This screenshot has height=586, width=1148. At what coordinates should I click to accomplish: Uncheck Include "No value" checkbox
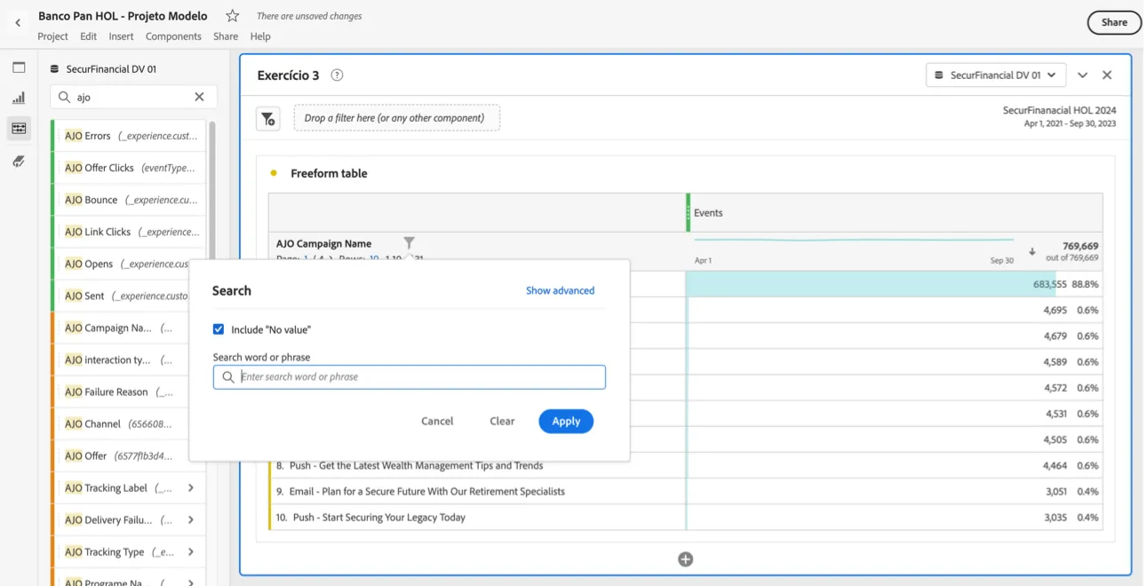tap(219, 329)
